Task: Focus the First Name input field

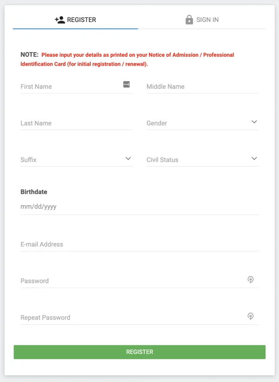Action: [x=70, y=87]
